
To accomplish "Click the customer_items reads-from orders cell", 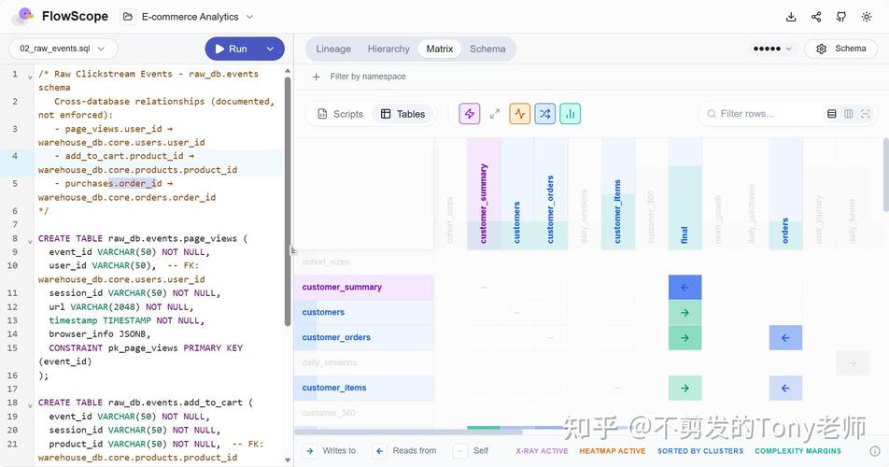I will 785,388.
